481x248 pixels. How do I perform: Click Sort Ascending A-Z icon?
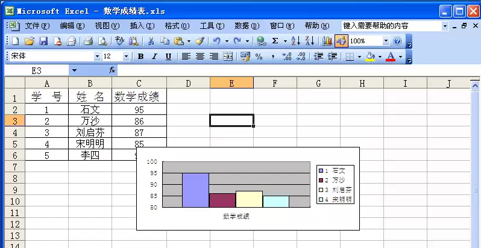click(x=295, y=41)
